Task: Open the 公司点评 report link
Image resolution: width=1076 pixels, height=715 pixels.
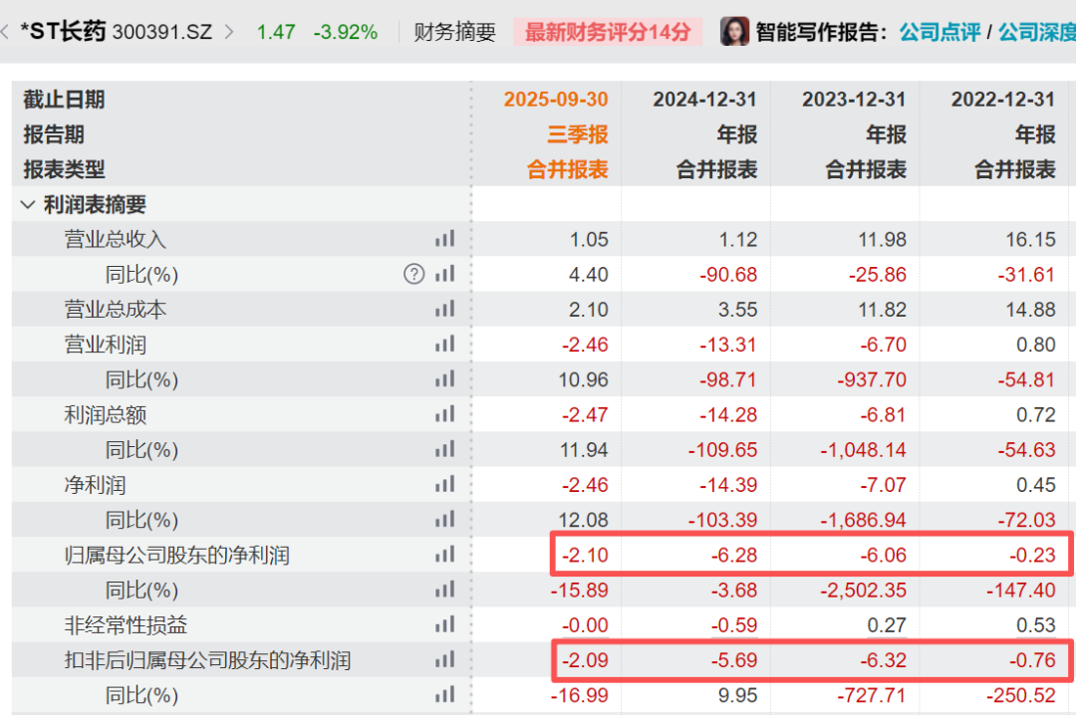Action: click(x=940, y=32)
